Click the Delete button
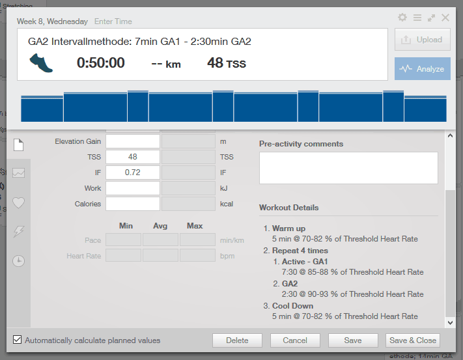Image resolution: width=463 pixels, height=360 pixels. click(237, 340)
